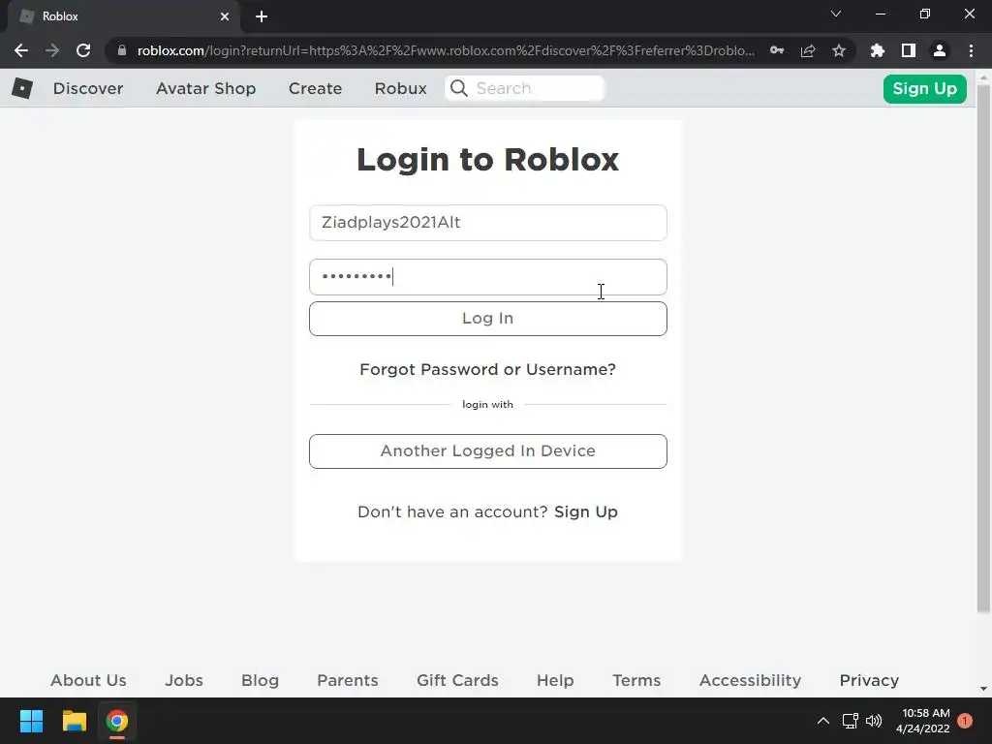992x744 pixels.
Task: Open Create in the navbar
Action: click(315, 88)
